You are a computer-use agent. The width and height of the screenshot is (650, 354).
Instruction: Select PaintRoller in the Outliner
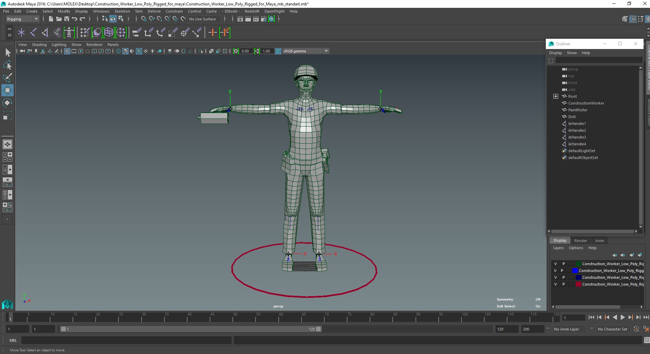coord(578,110)
